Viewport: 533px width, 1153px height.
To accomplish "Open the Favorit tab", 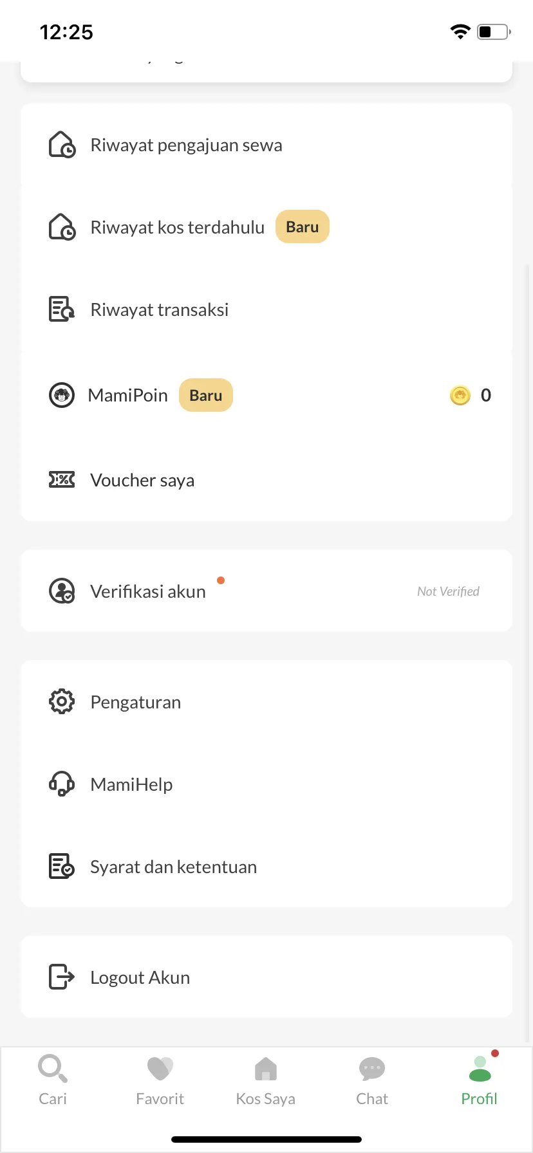I will coord(160,1081).
